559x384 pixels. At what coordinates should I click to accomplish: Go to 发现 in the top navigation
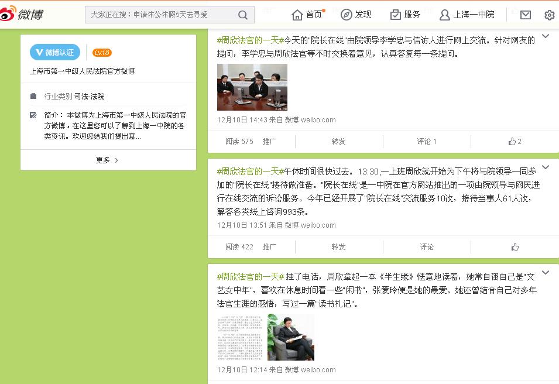pyautogui.click(x=363, y=15)
